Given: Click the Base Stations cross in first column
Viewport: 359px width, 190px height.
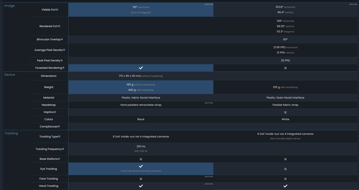Looking at the screenshot, I should point(141,159).
